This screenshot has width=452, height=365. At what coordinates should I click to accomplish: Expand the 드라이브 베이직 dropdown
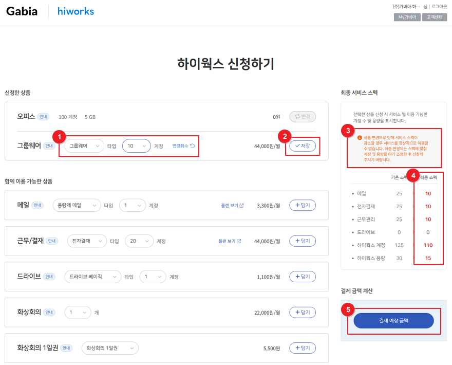(92, 277)
